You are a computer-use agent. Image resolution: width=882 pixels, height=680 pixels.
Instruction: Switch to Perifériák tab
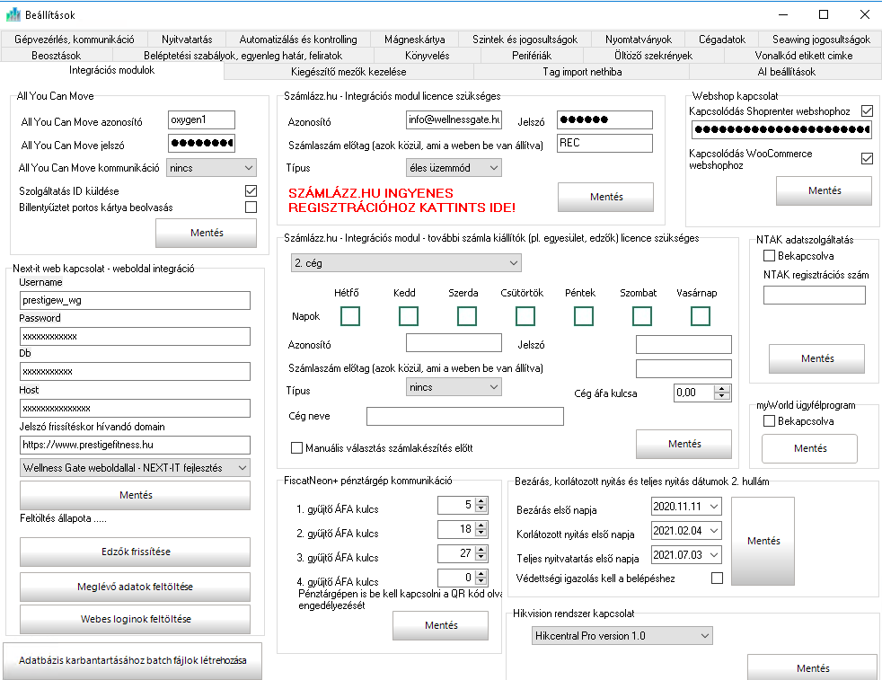coord(532,56)
